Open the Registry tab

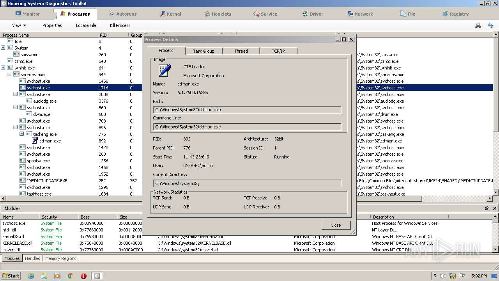[455, 14]
